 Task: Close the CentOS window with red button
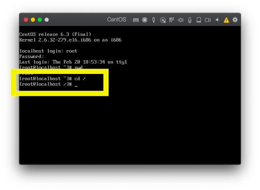[x=26, y=20]
